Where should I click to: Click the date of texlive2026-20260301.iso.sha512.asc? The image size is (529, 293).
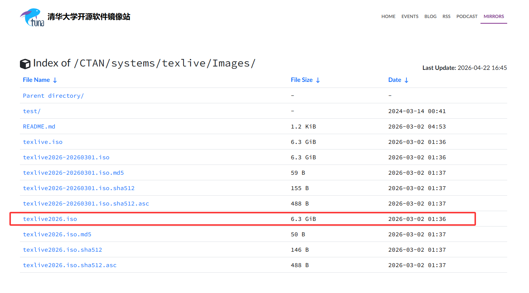[417, 204]
